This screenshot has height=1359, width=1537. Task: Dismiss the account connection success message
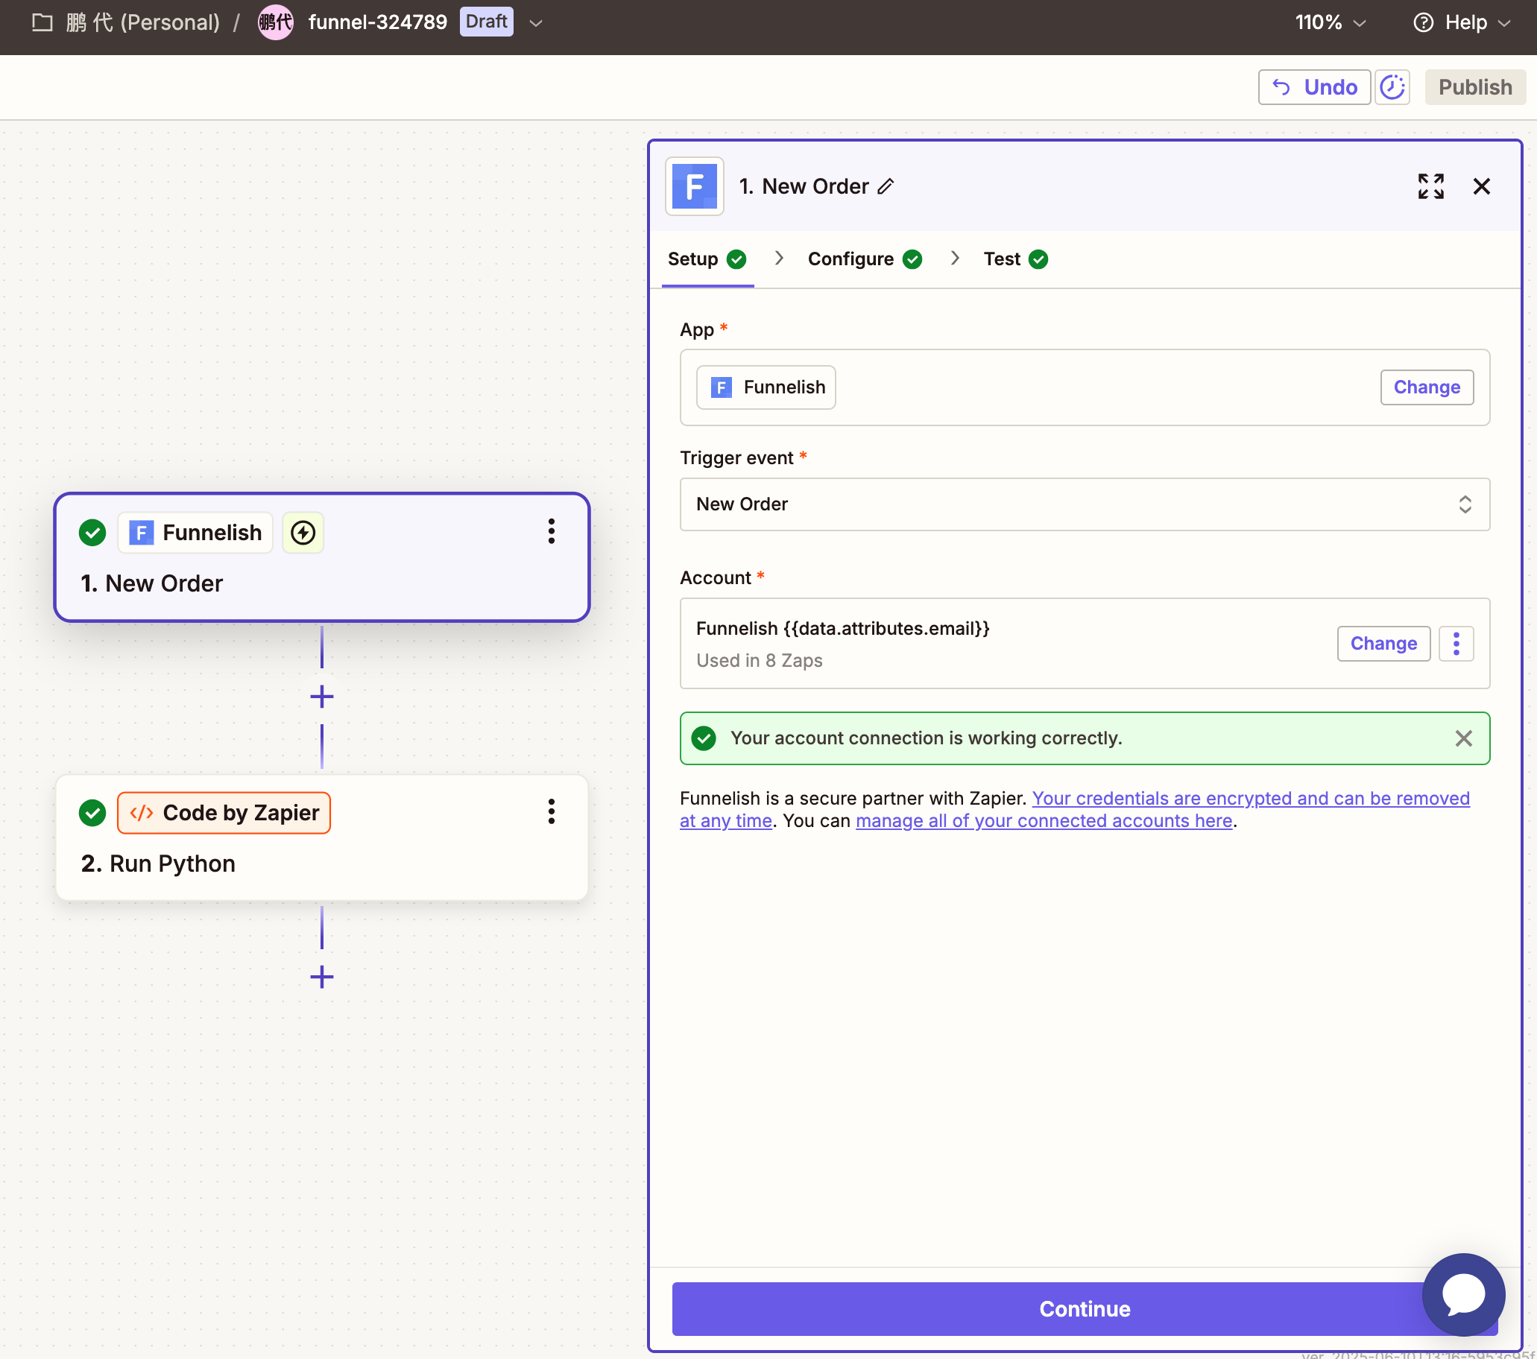point(1462,738)
